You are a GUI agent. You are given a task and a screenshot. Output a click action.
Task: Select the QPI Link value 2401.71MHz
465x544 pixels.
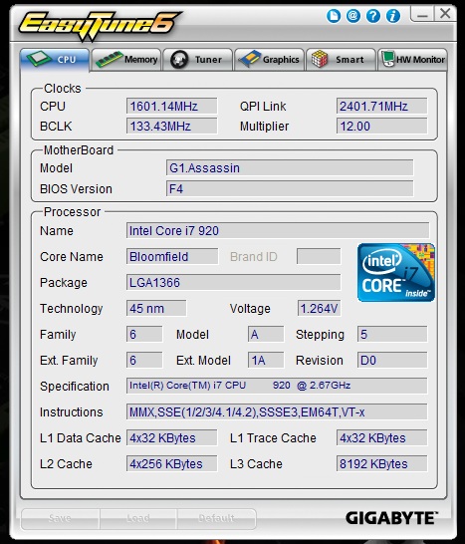point(381,107)
